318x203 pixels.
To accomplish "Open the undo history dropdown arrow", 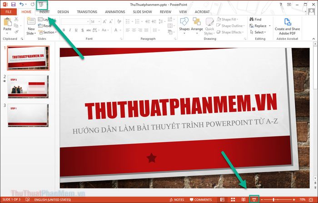I will 26,5.
